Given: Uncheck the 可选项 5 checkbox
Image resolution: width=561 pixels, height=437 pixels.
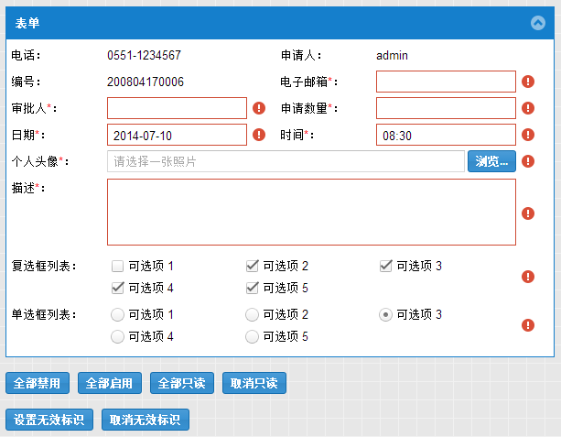Looking at the screenshot, I should click(253, 288).
